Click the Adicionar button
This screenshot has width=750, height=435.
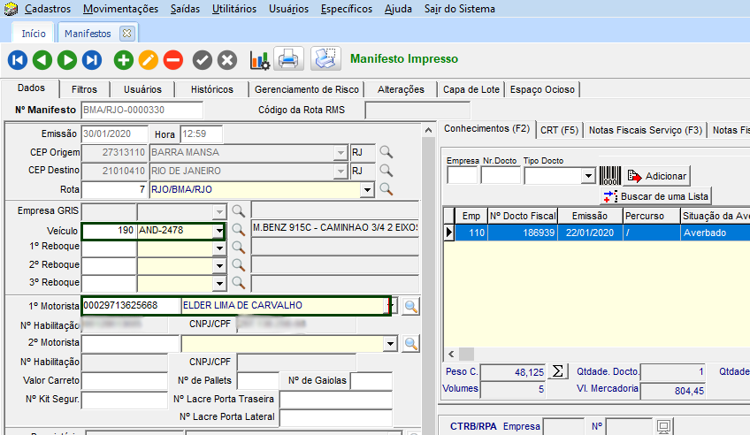coord(656,176)
